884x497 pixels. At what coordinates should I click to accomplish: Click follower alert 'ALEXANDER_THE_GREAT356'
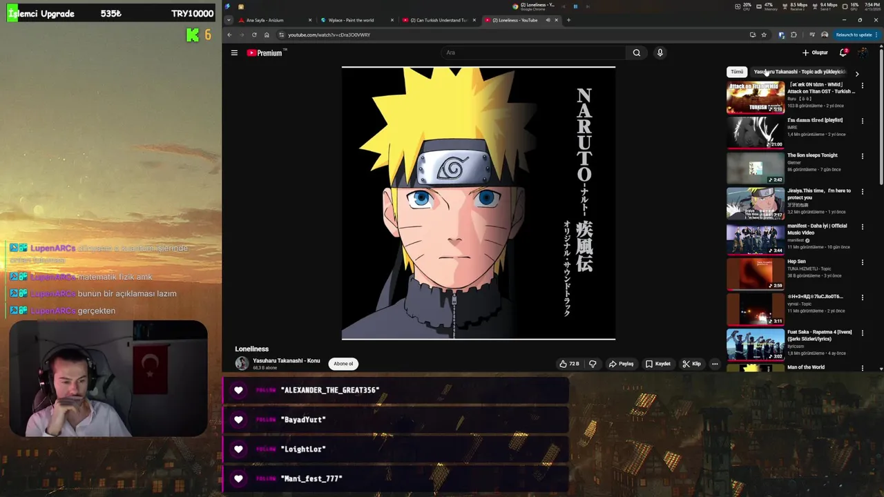395,390
